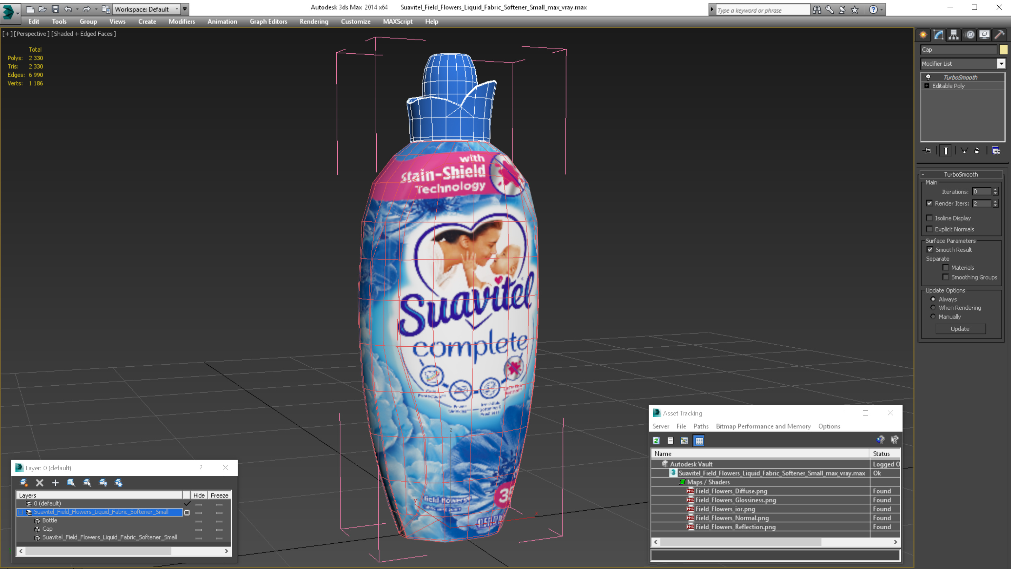Open Quick Access Toolbar customize arrow
Screen dimensions: 1011x569
184,9
